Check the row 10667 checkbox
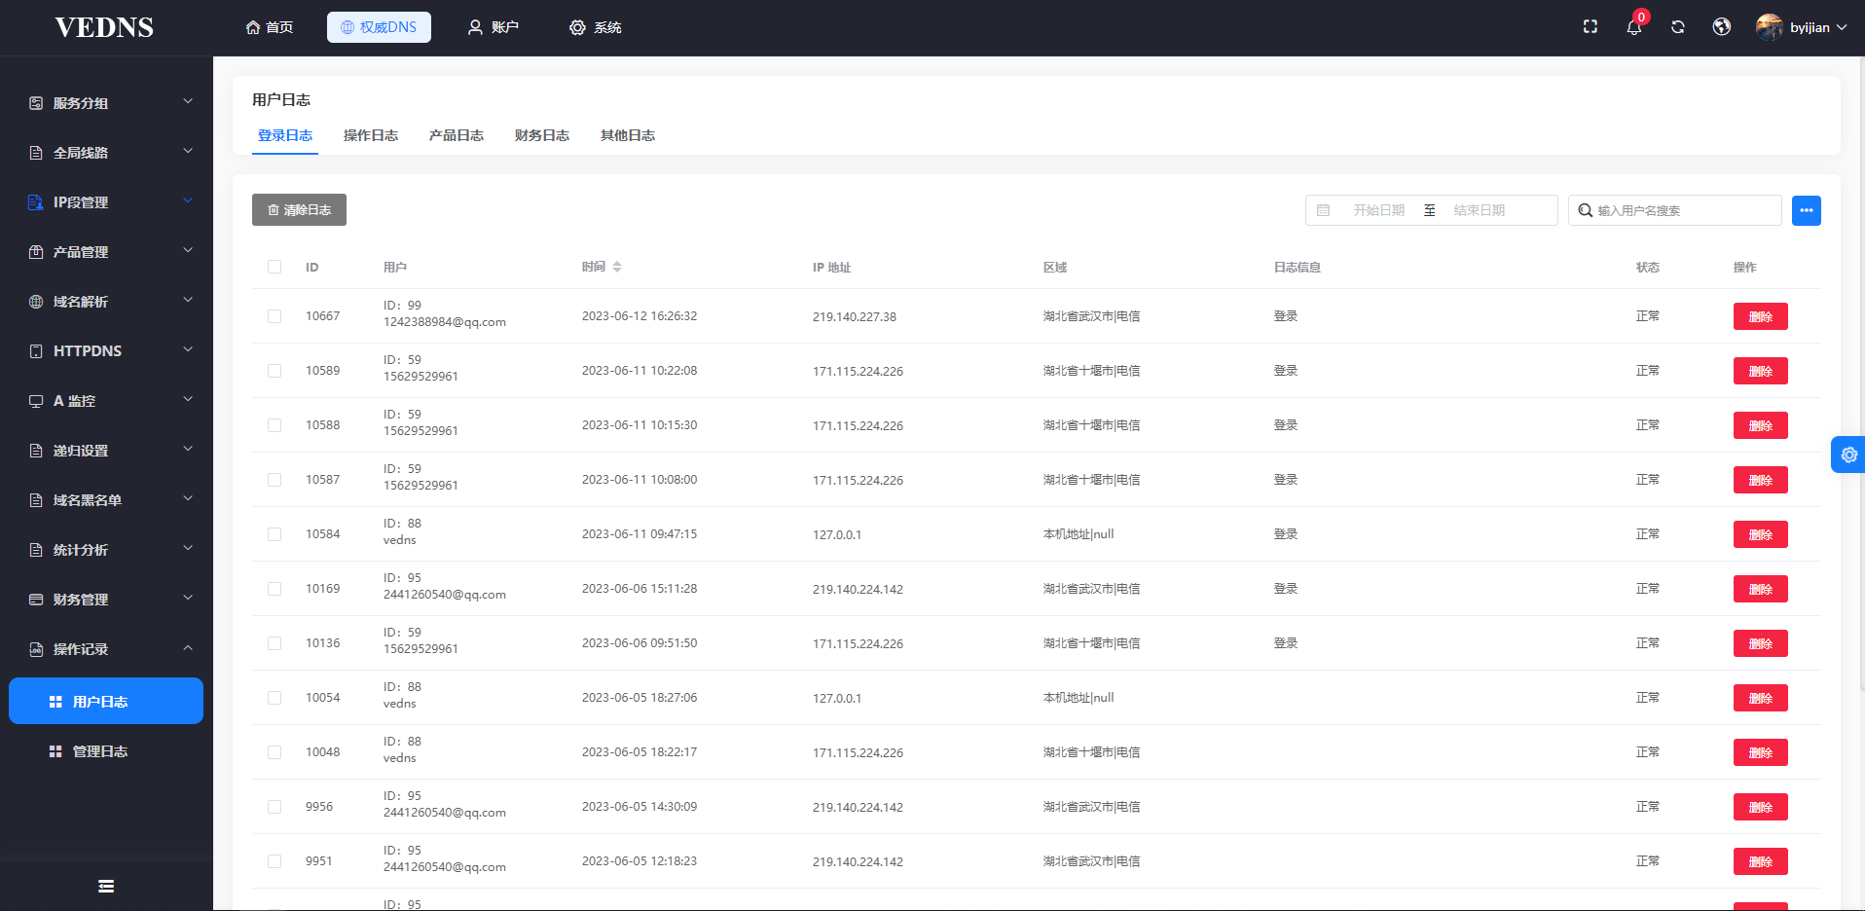This screenshot has width=1865, height=911. (274, 316)
